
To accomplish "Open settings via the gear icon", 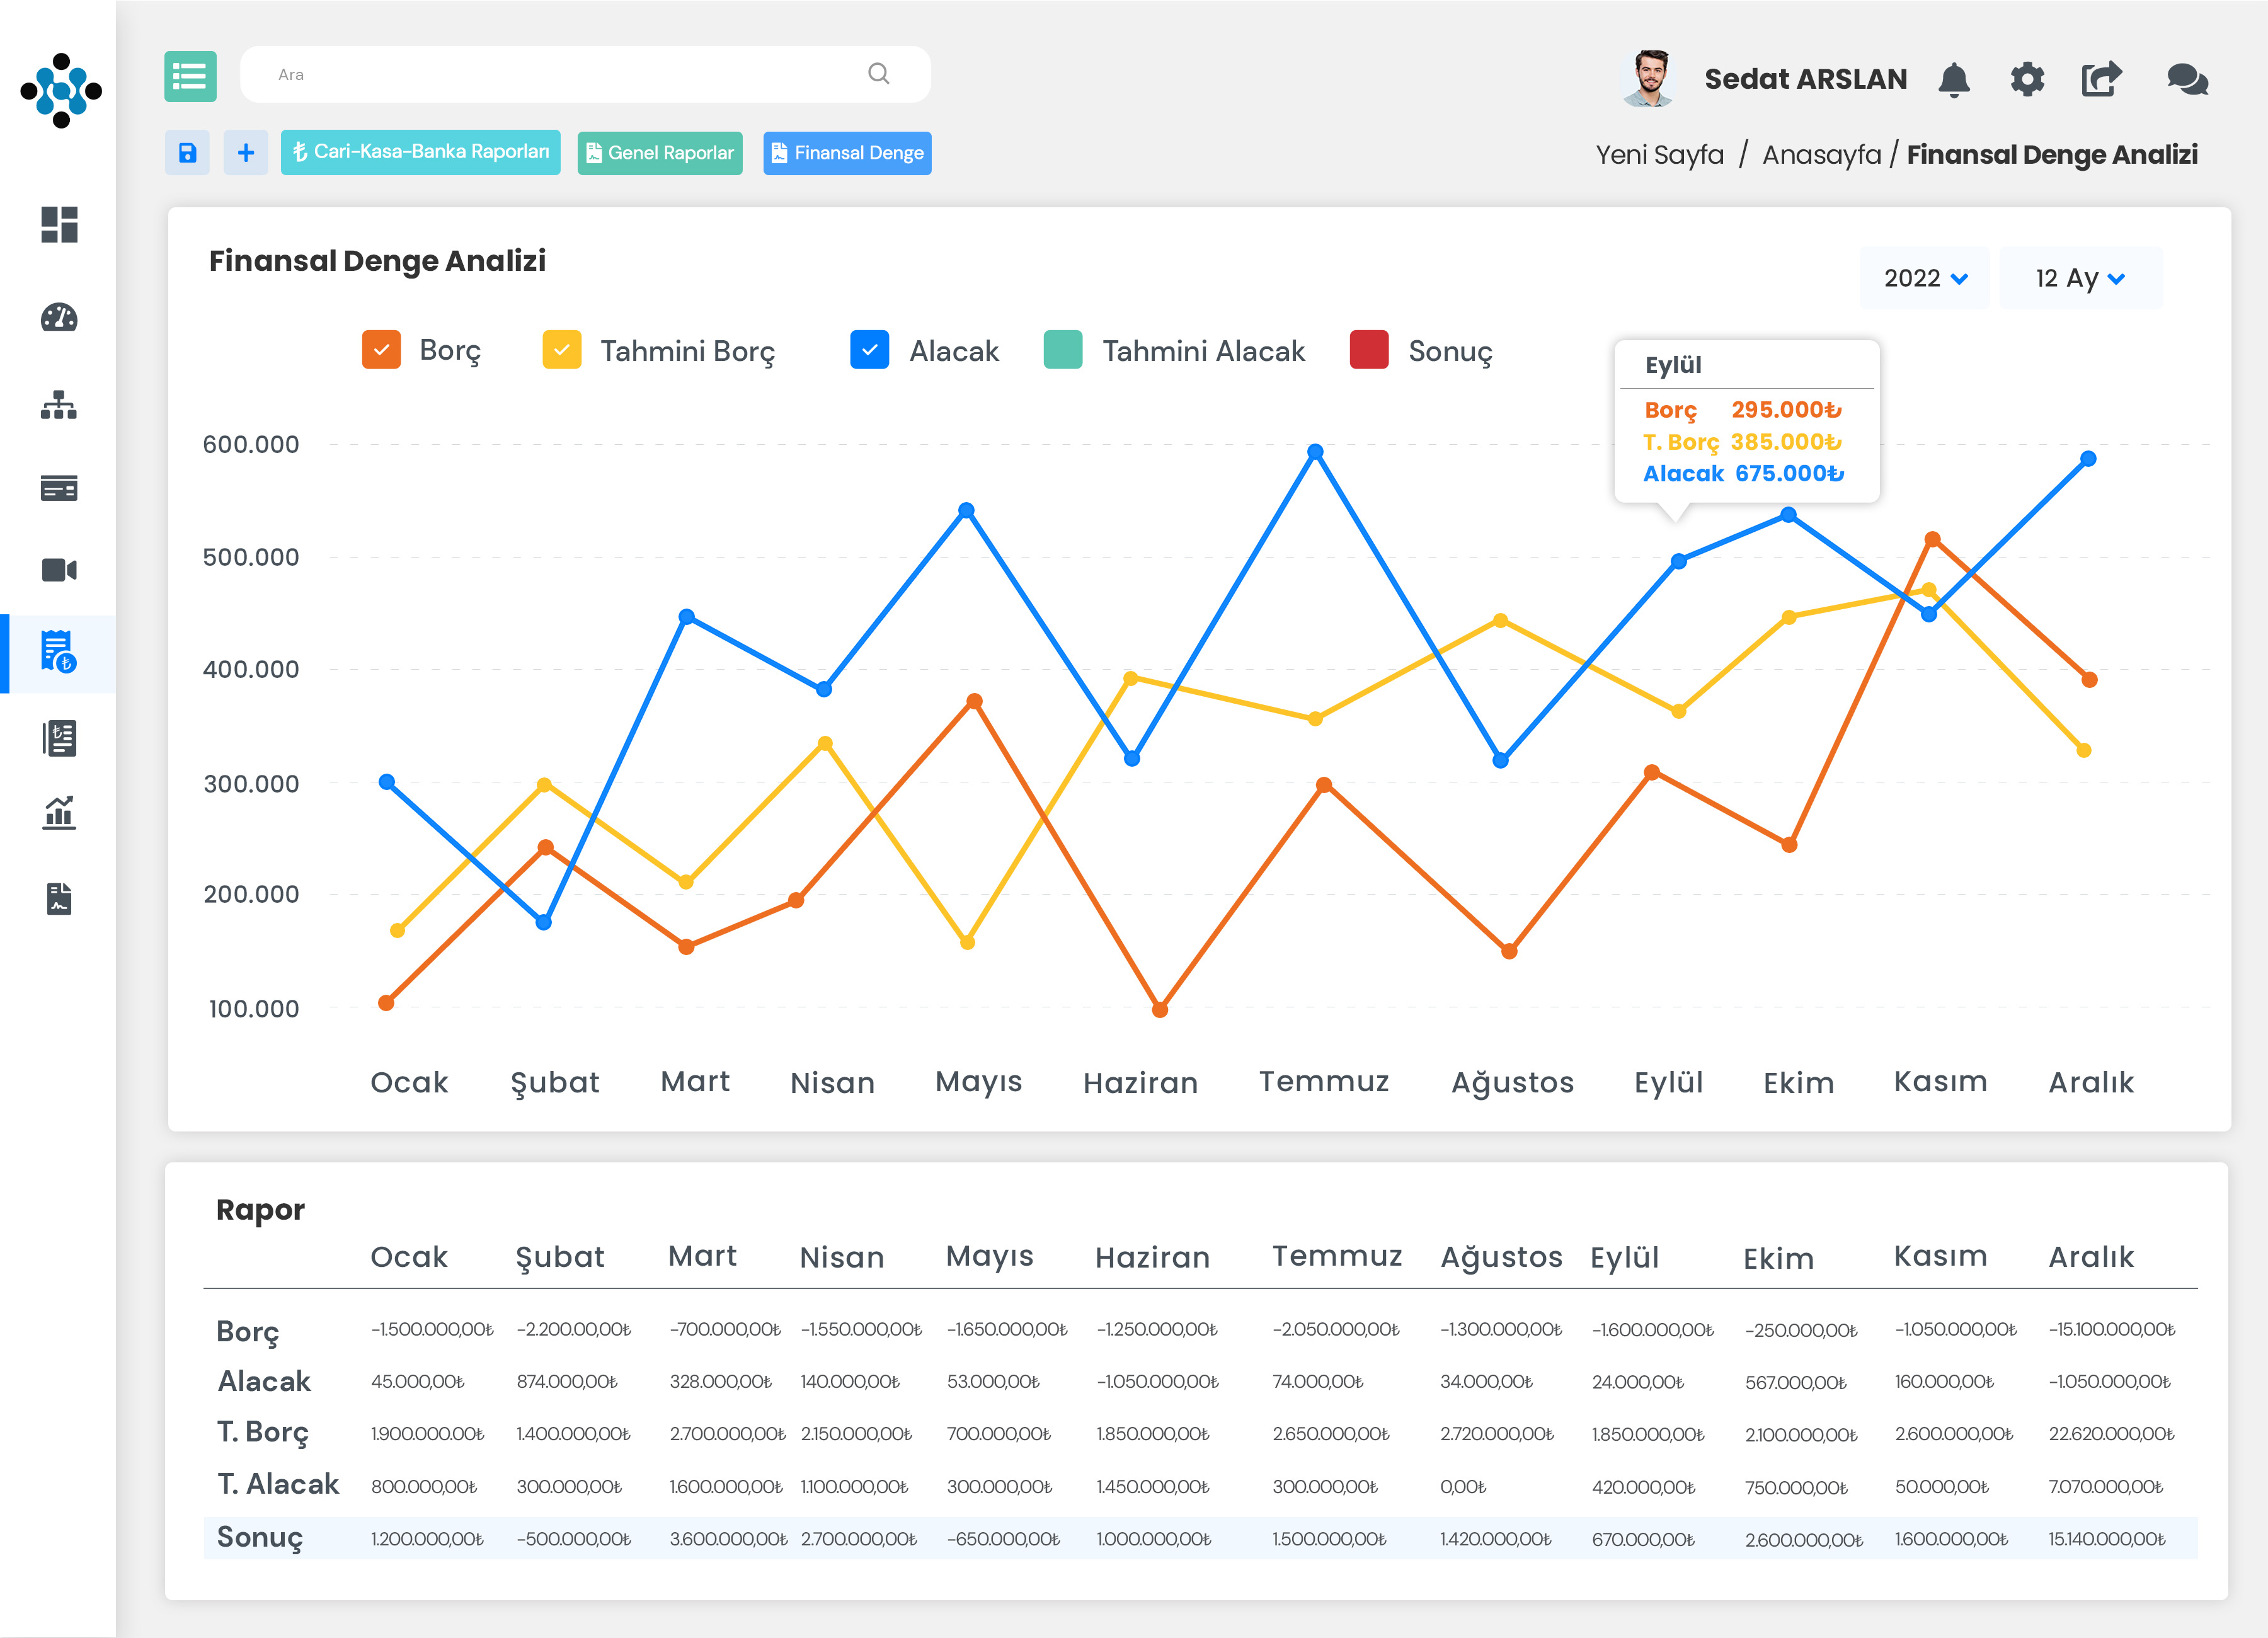I will pos(2027,79).
